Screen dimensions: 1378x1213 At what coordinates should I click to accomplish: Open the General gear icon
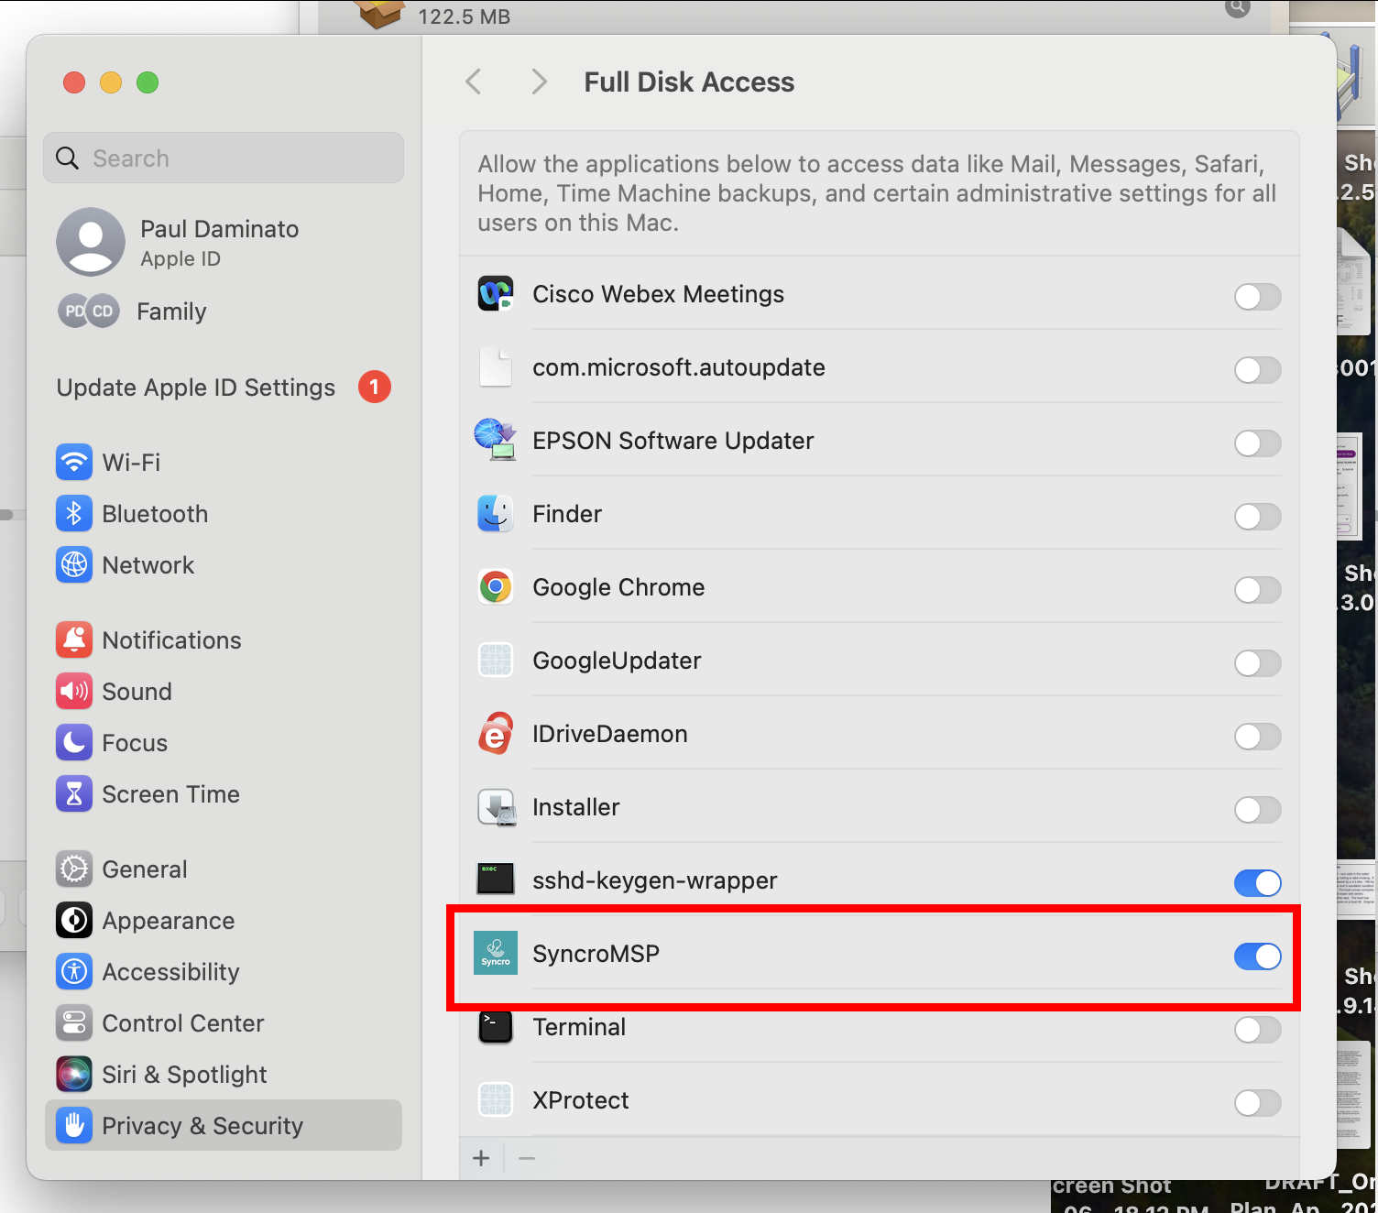click(x=74, y=869)
